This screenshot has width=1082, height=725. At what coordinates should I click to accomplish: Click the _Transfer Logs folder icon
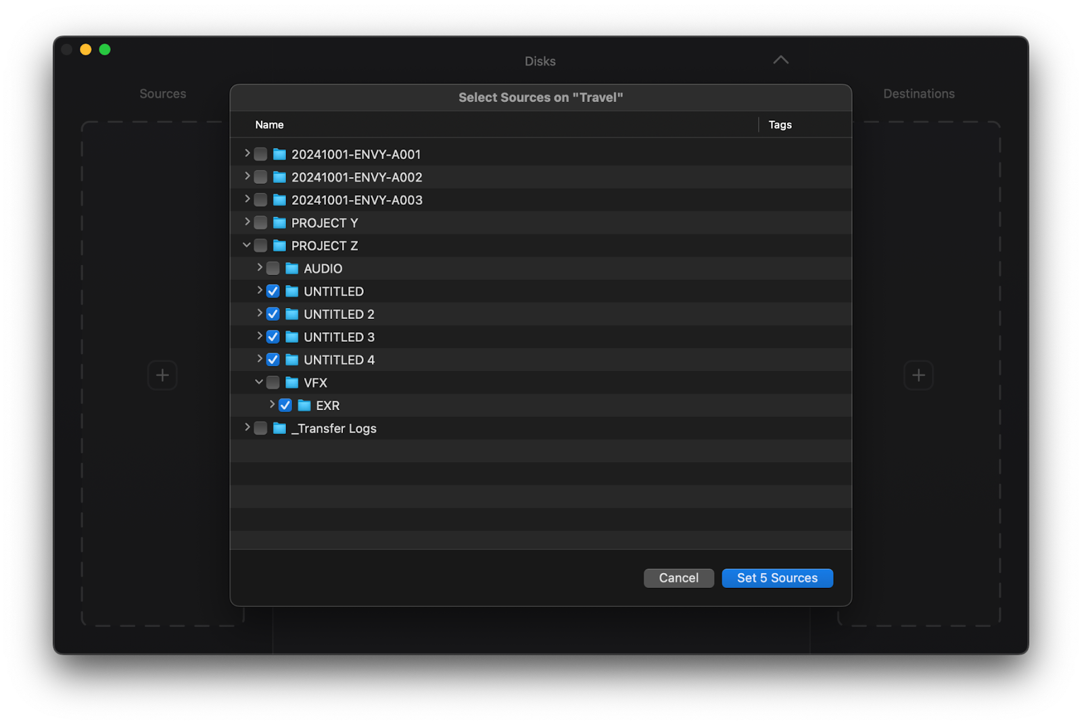tap(279, 428)
